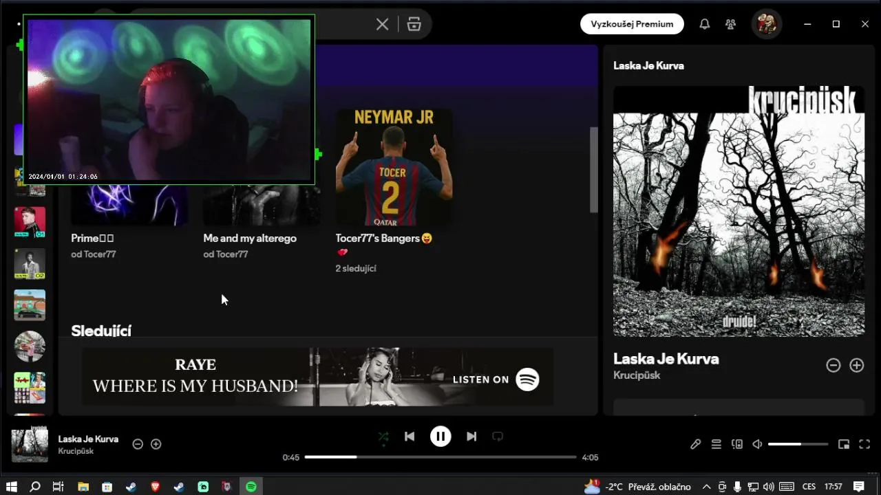Open the system tray network icon

tap(753, 487)
